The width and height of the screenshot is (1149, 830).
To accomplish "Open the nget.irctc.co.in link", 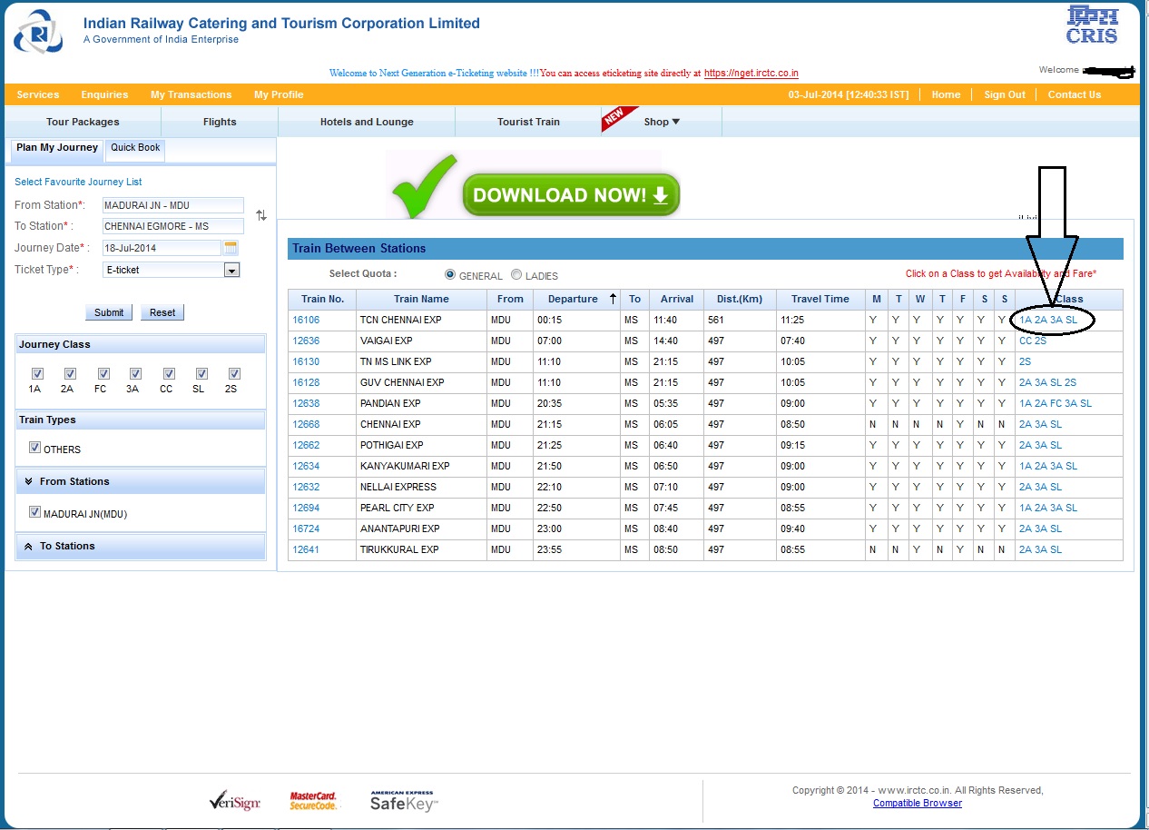I will coord(751,74).
